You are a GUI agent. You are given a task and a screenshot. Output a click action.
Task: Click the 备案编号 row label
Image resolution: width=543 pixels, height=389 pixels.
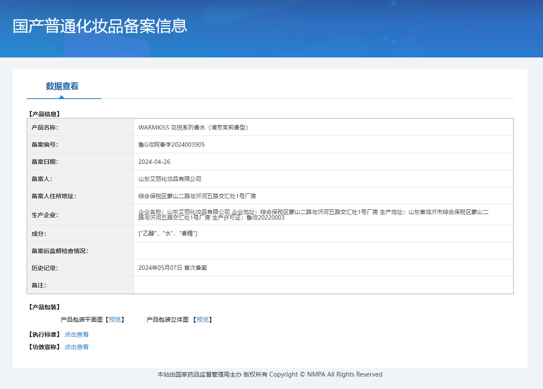click(x=45, y=145)
